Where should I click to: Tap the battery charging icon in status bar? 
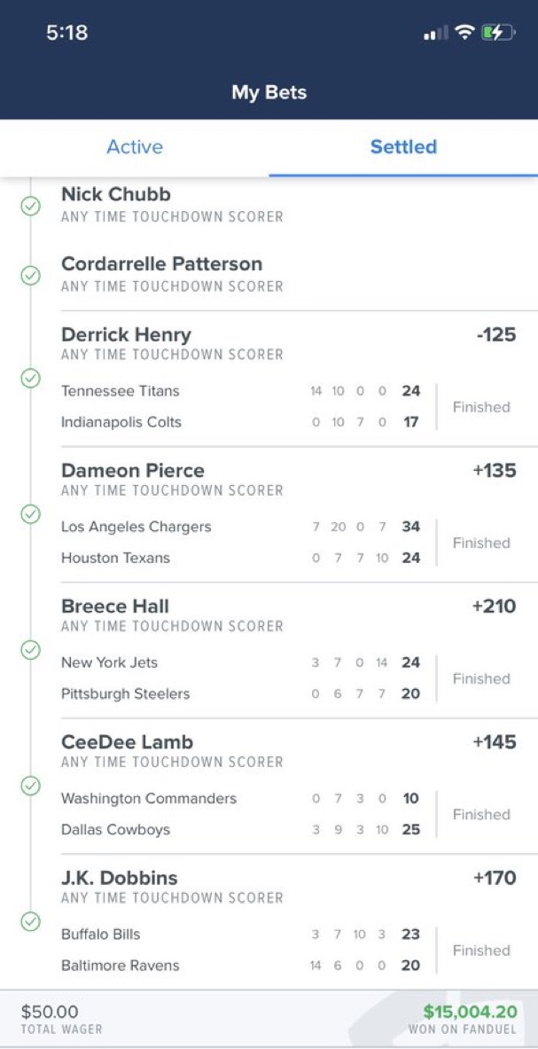click(497, 33)
